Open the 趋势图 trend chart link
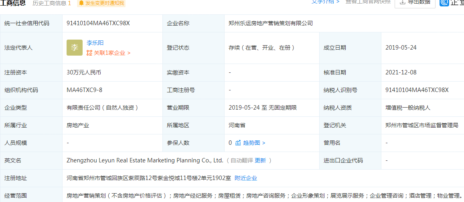Screen dimensions: 464x202 click(x=254, y=143)
